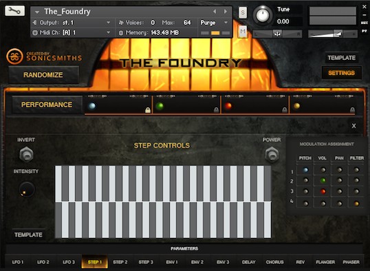Screen dimensions: 370x271
Task: Open the REV effect tab
Action: 300,262
